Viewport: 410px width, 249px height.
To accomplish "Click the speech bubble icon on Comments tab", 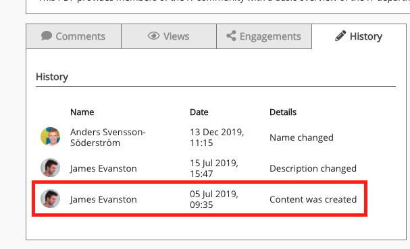I will point(47,36).
